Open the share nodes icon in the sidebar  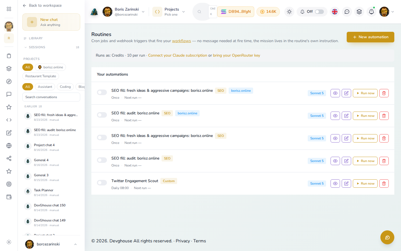click(9, 158)
